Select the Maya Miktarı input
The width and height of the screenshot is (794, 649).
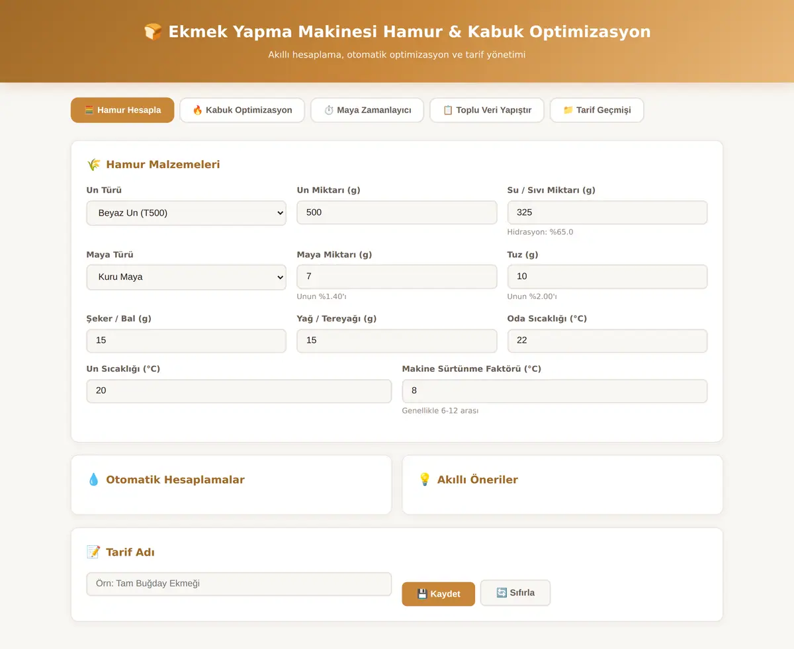pos(397,277)
